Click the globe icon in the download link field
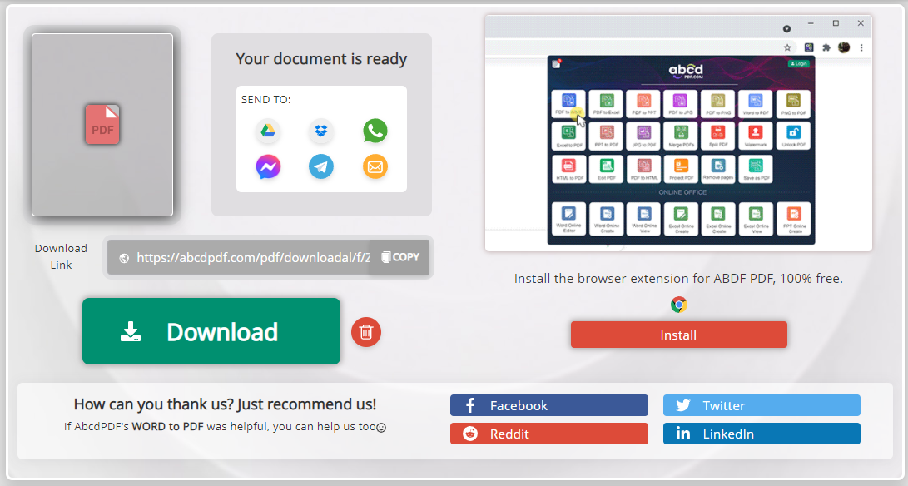908x486 pixels. 124,258
